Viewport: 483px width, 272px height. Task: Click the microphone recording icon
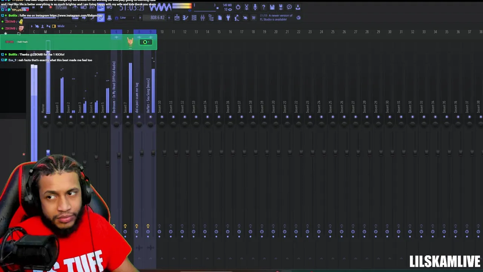[255, 7]
